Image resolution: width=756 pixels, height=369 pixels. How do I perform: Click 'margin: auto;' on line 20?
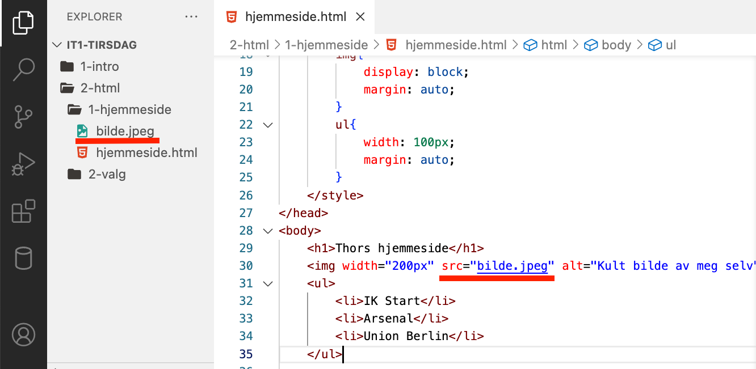click(410, 90)
